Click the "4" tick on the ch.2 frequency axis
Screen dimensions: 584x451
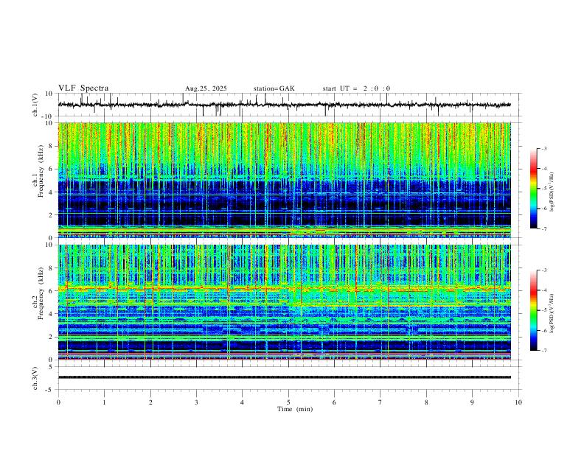point(52,314)
